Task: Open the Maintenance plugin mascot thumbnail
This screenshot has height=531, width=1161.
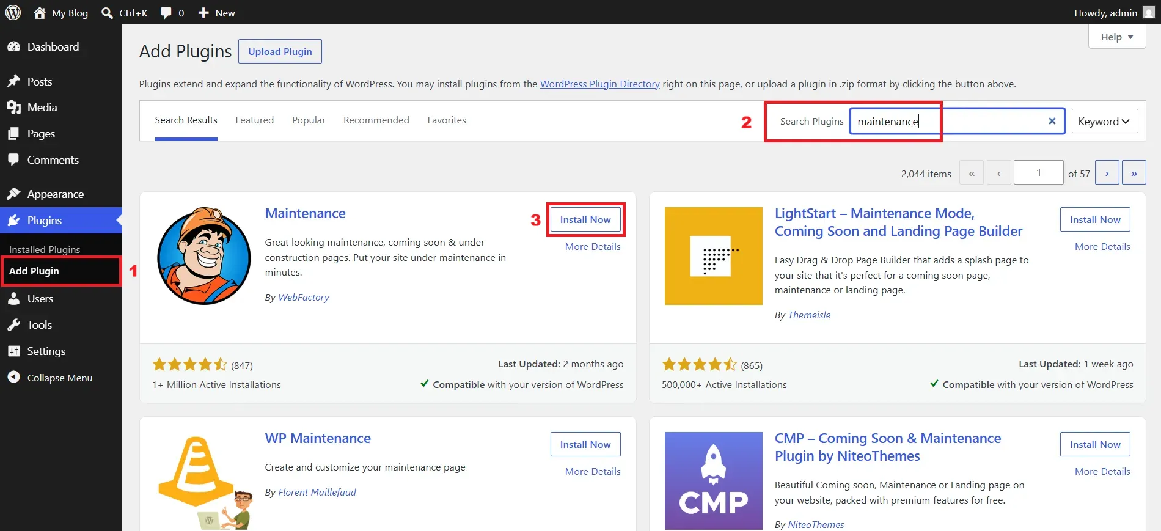Action: point(203,256)
